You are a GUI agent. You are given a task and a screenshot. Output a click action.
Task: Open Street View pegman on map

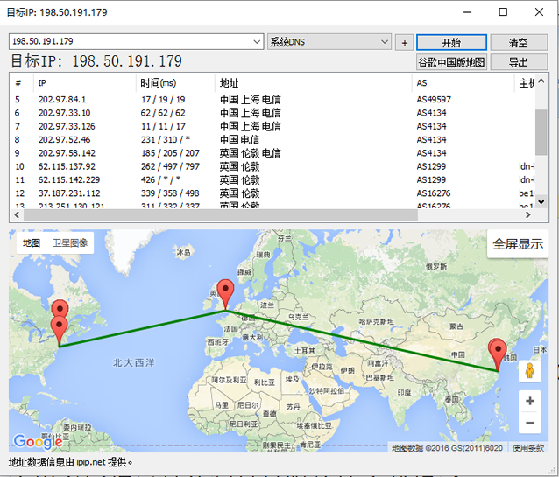529,370
